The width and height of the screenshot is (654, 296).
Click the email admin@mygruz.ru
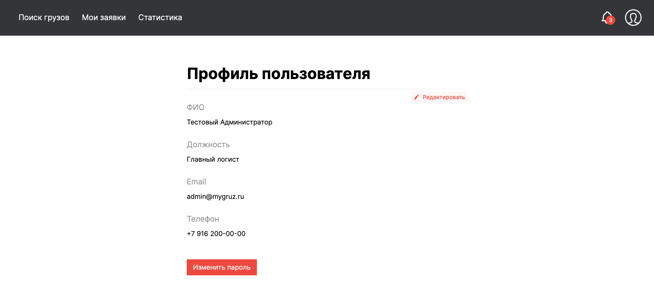215,197
